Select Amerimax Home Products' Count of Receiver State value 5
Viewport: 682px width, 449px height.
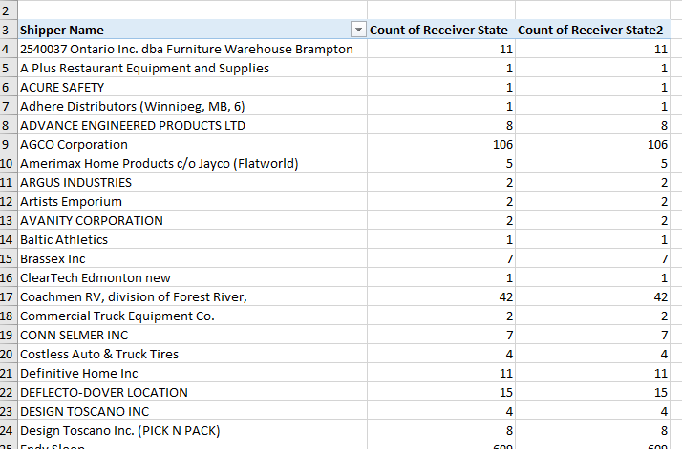[441, 164]
